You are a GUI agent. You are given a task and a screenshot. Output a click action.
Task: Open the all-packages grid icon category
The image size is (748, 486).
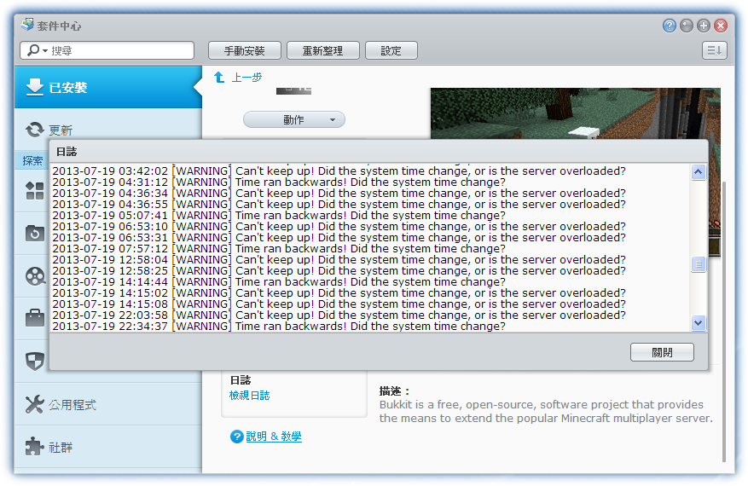[x=35, y=190]
